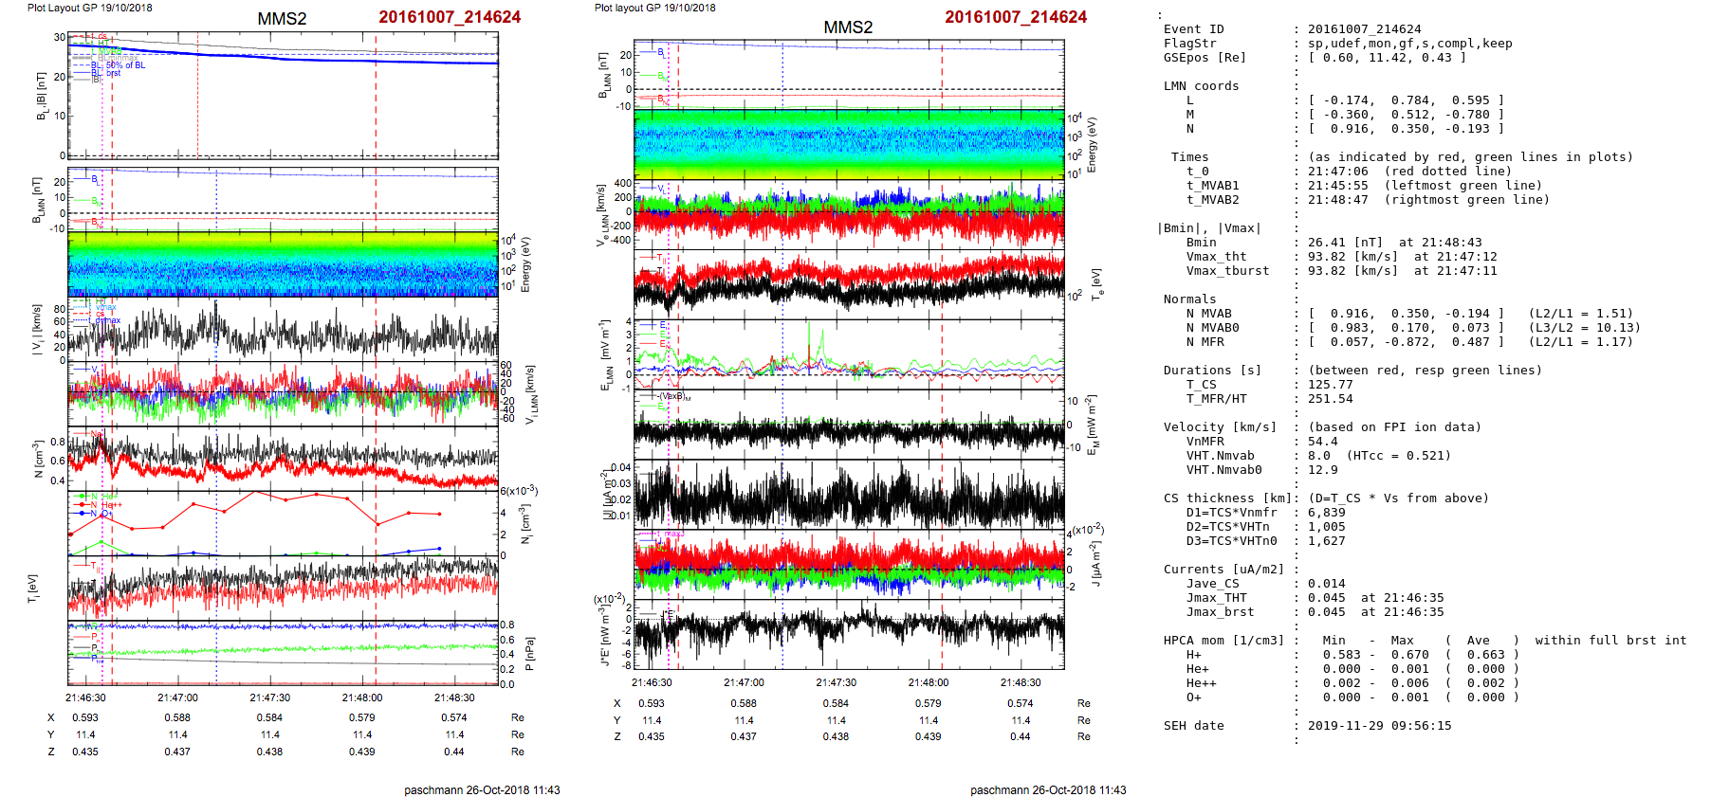Viewport: 1711px width, 797px height.
Task: Click the left footer paschmann 26-Oct-2018 text
Action: pos(482,789)
